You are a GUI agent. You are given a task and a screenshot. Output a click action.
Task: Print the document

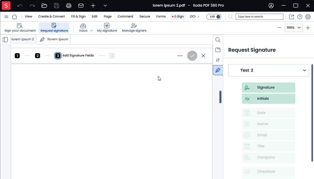[x=69, y=6]
